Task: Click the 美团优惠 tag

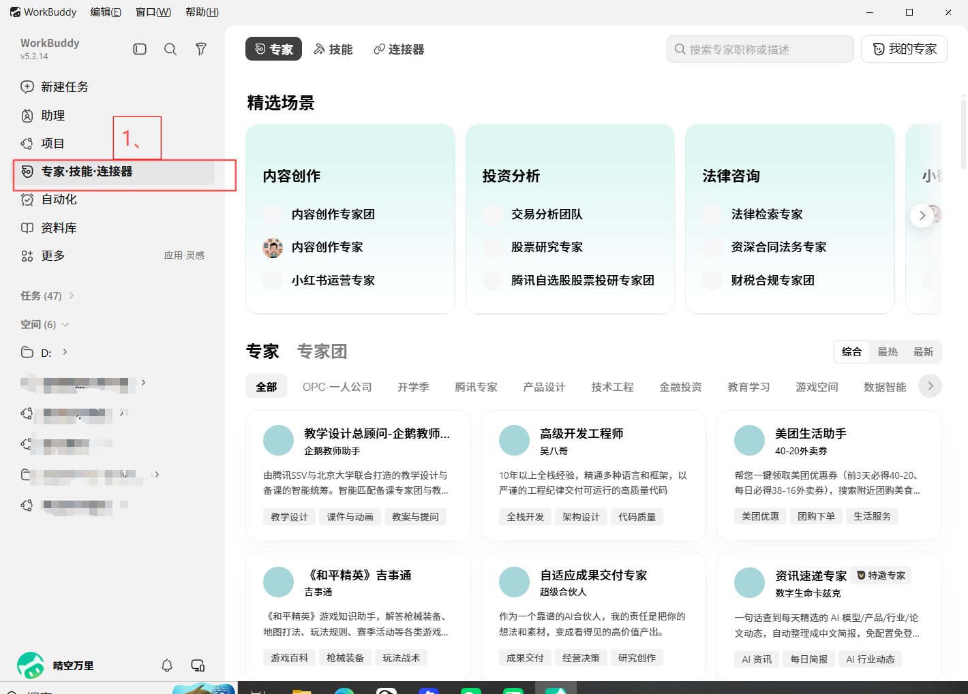Action: (x=760, y=516)
